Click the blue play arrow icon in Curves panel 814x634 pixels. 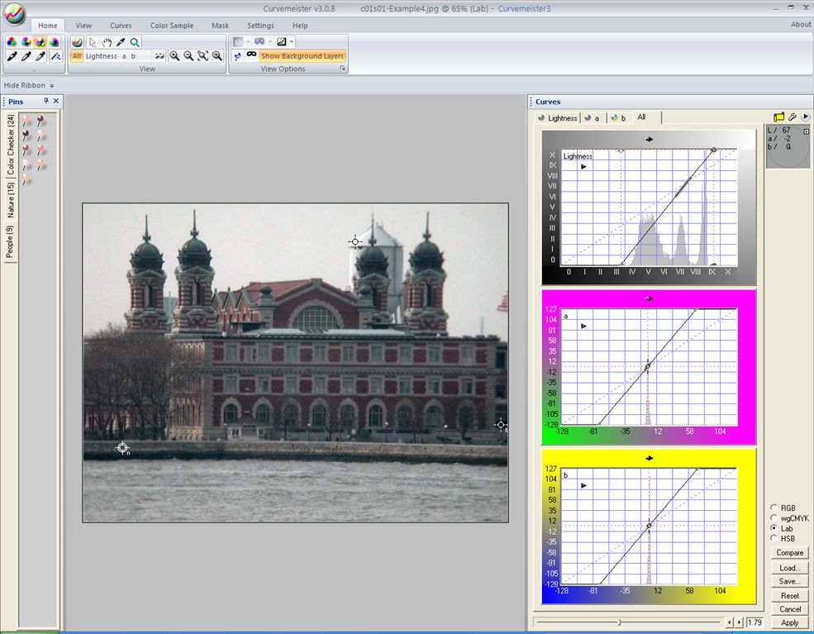(806, 117)
